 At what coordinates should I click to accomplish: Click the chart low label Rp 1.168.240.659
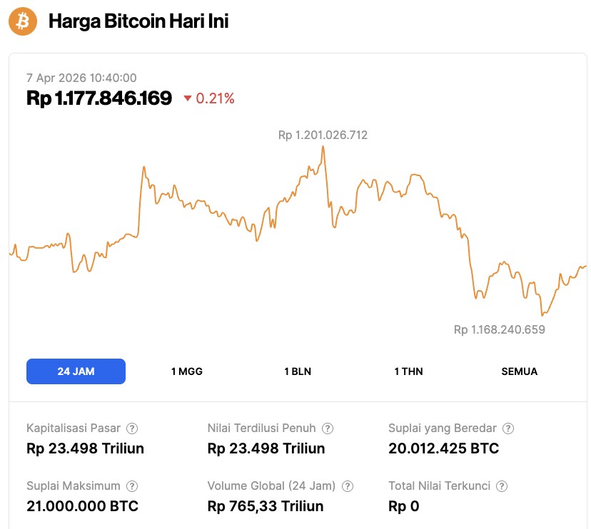[499, 330]
